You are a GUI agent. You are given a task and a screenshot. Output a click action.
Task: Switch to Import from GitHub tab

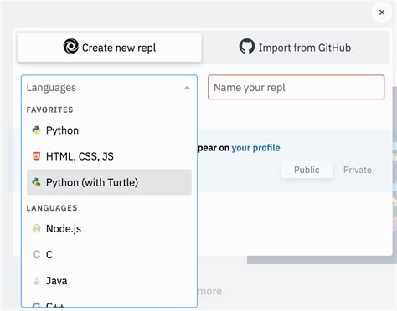(296, 48)
